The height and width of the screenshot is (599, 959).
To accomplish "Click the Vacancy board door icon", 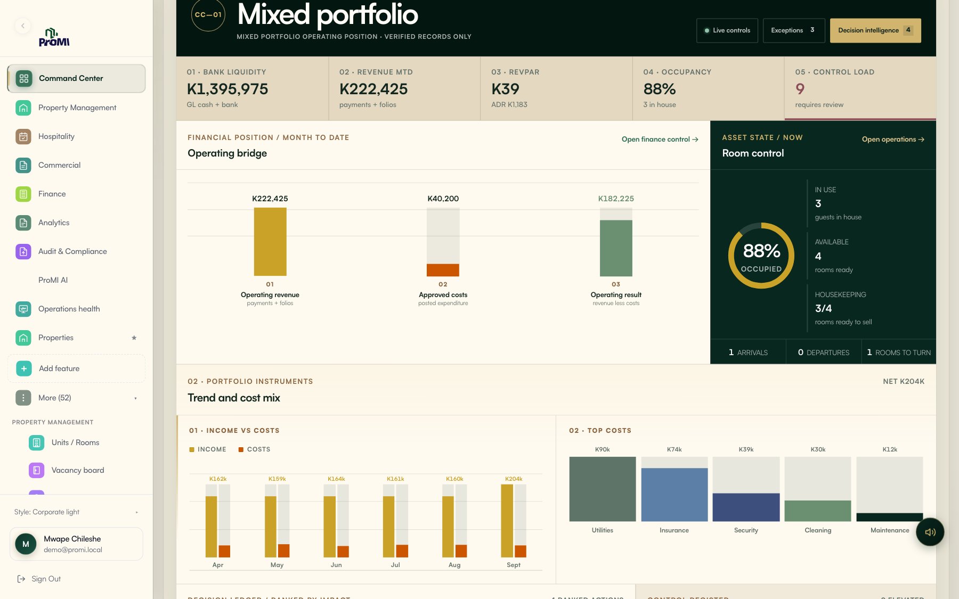I will (x=36, y=470).
